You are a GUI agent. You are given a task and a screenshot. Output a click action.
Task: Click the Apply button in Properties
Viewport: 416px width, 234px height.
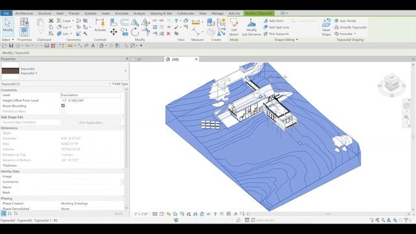pos(118,214)
